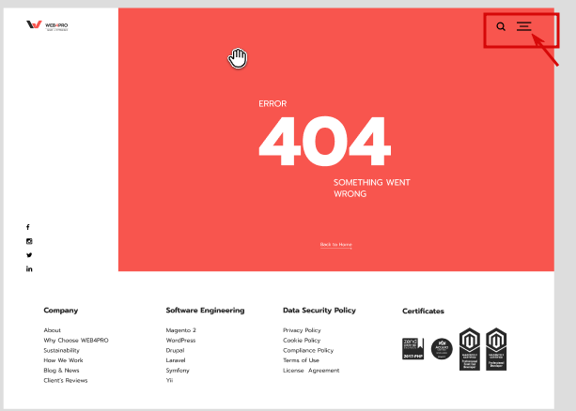This screenshot has height=411, width=576.
Task: Visit the Twitter social icon
Action: pos(29,255)
